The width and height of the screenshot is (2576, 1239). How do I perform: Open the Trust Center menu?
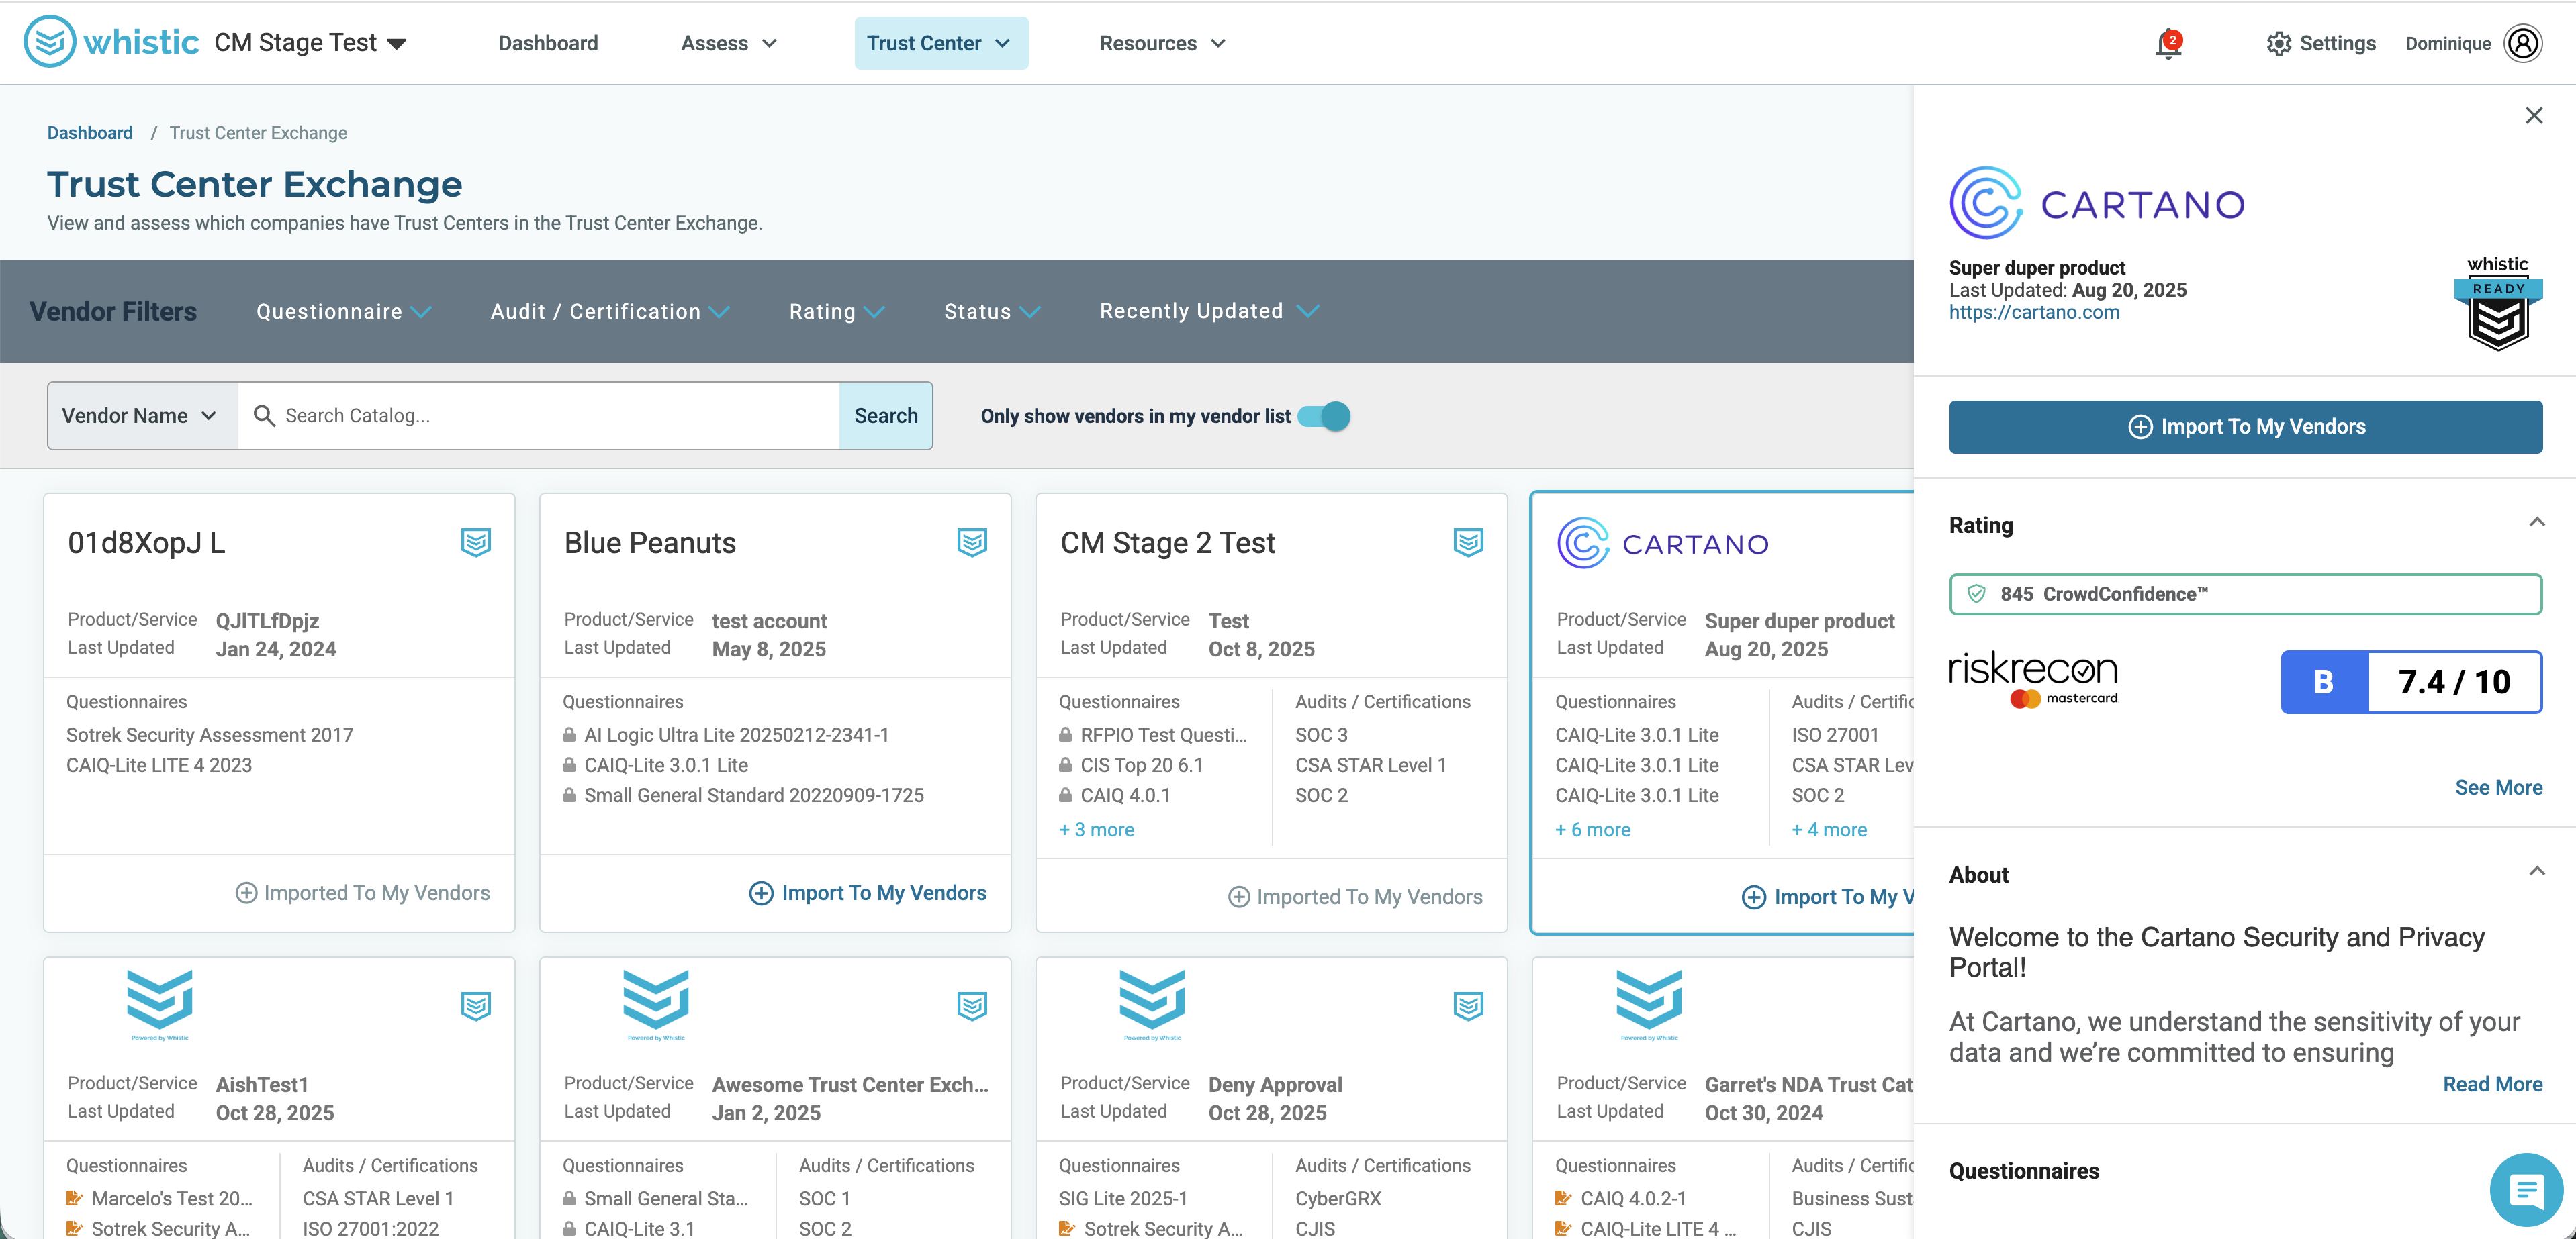(940, 43)
